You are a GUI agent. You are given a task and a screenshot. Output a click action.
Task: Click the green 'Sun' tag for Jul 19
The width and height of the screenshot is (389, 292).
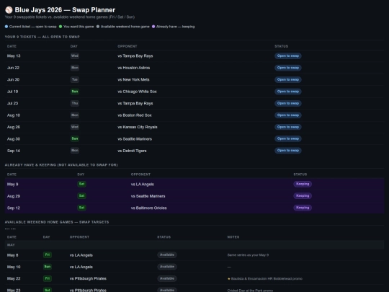point(75,92)
